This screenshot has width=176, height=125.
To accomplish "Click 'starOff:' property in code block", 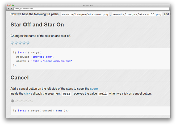I will click(x=23, y=57).
